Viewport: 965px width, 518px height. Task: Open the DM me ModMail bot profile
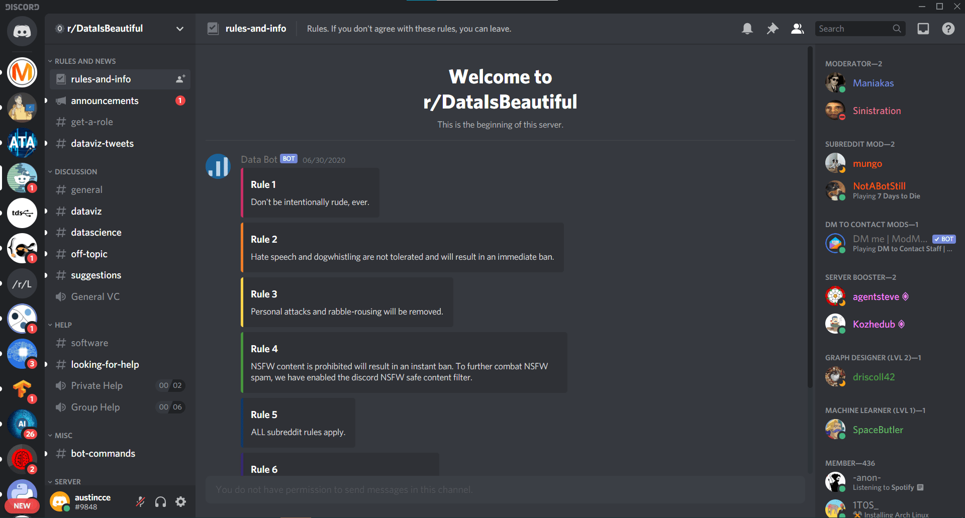tap(890, 244)
